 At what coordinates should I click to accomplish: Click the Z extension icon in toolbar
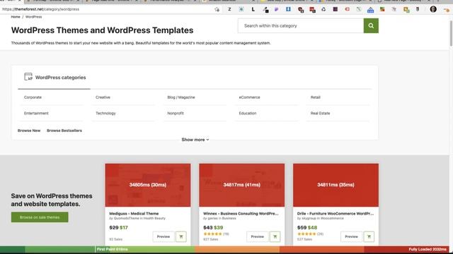(229, 9)
